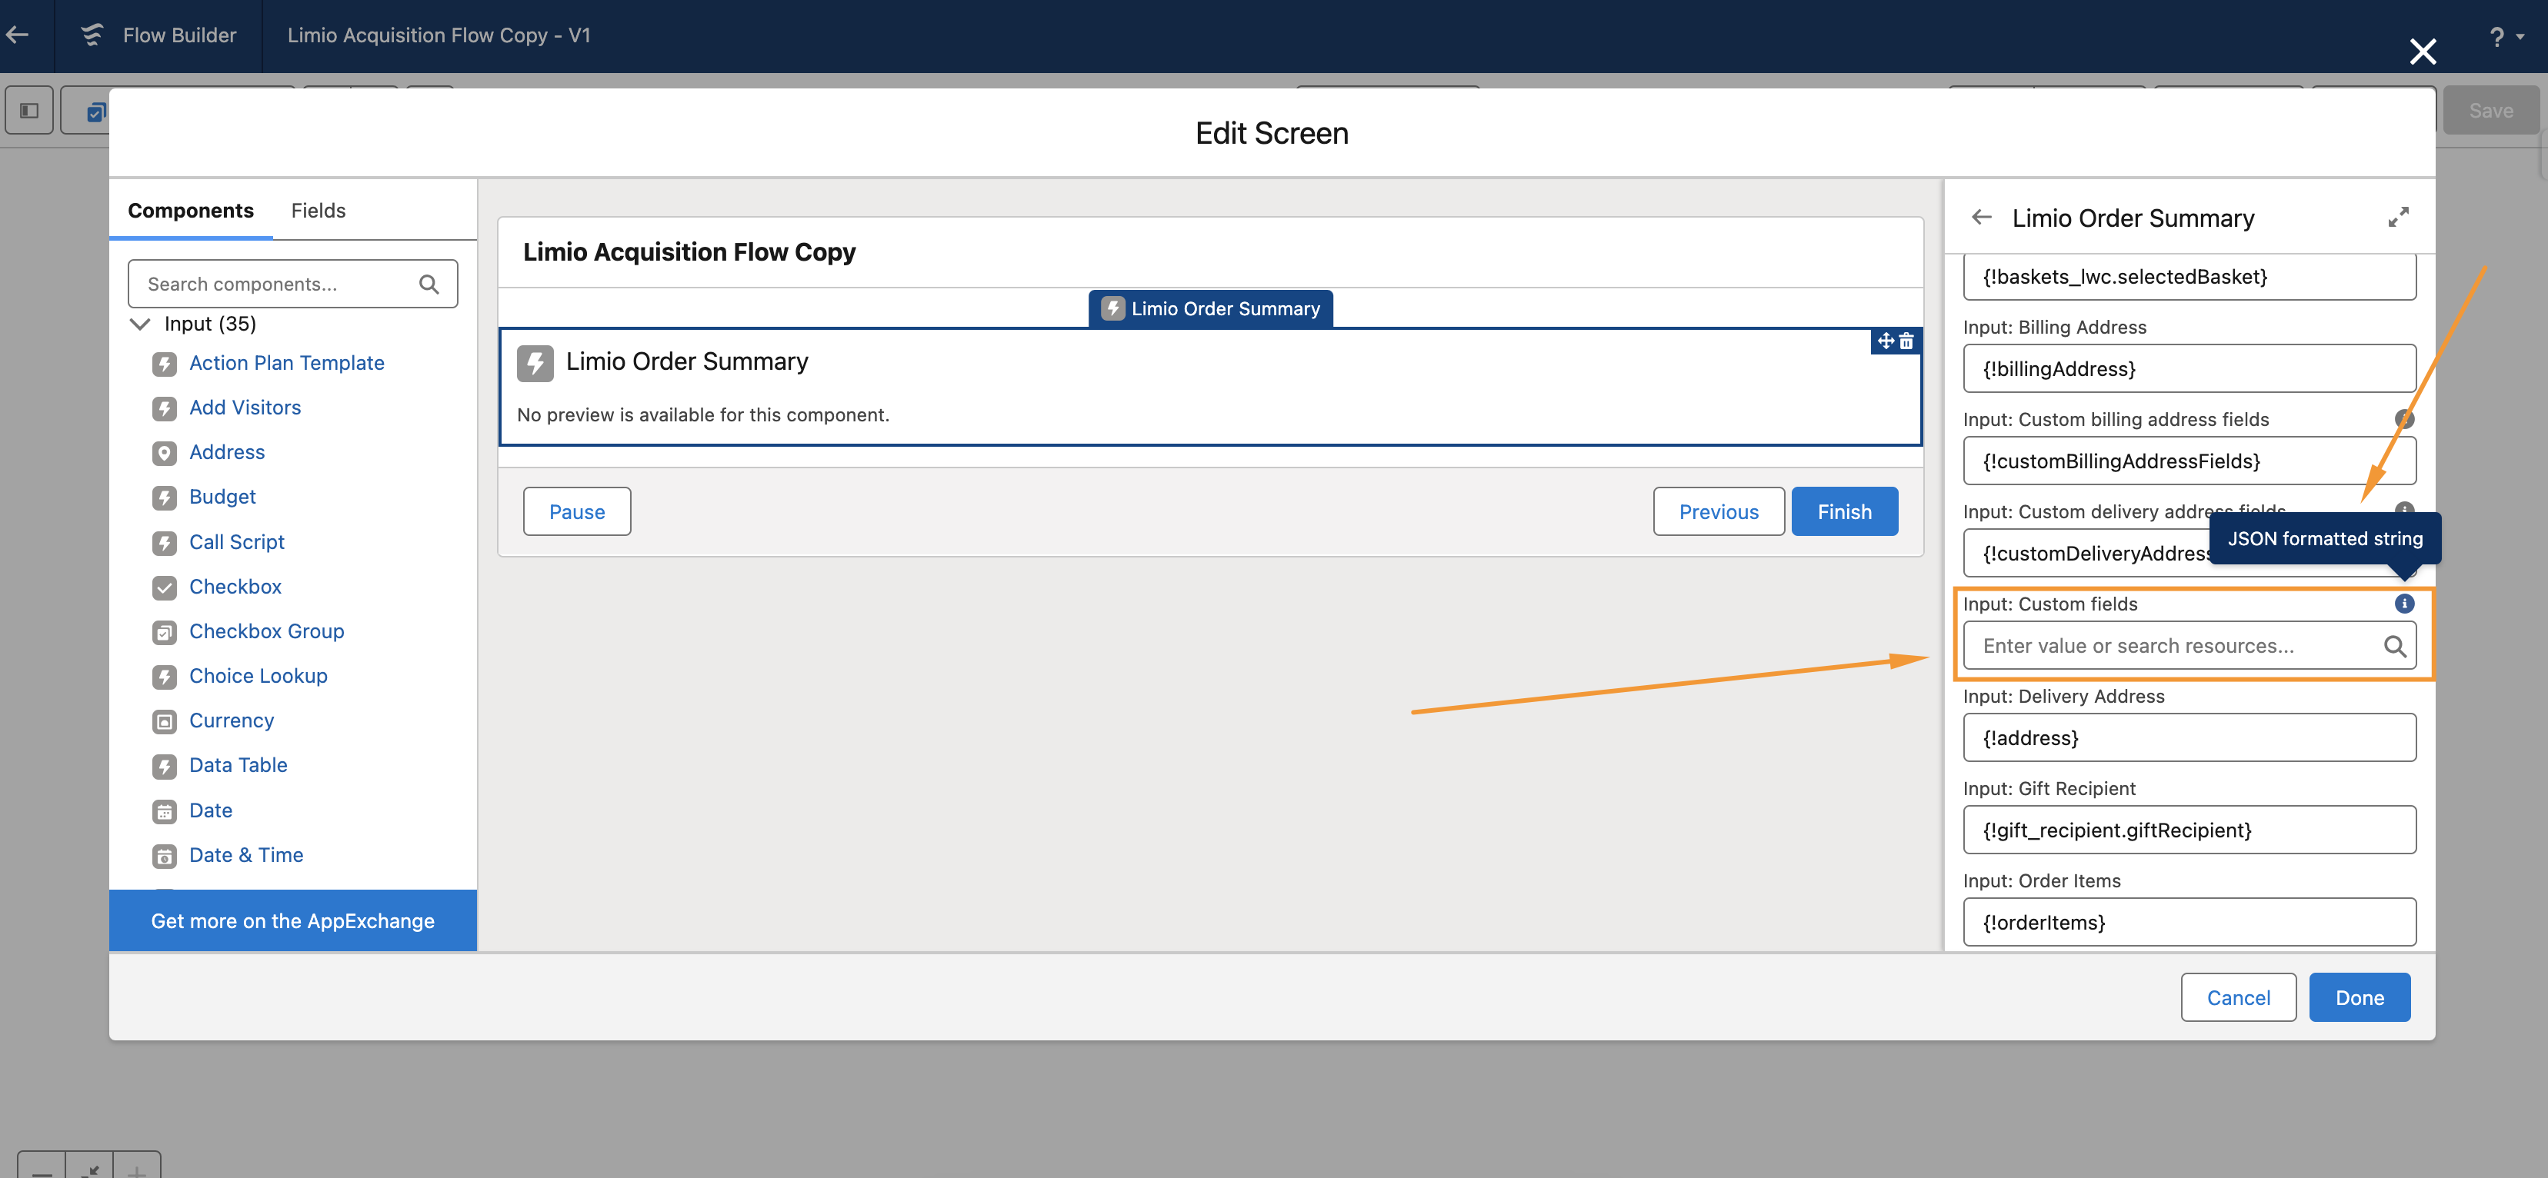2548x1178 pixels.
Task: Click the Add Visitors lightning icon
Action: pyautogui.click(x=164, y=408)
